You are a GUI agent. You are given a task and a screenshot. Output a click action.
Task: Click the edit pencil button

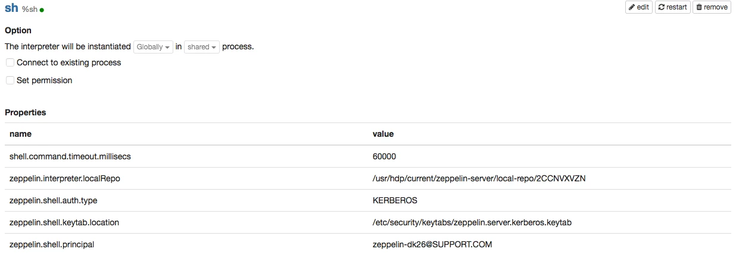pos(639,7)
